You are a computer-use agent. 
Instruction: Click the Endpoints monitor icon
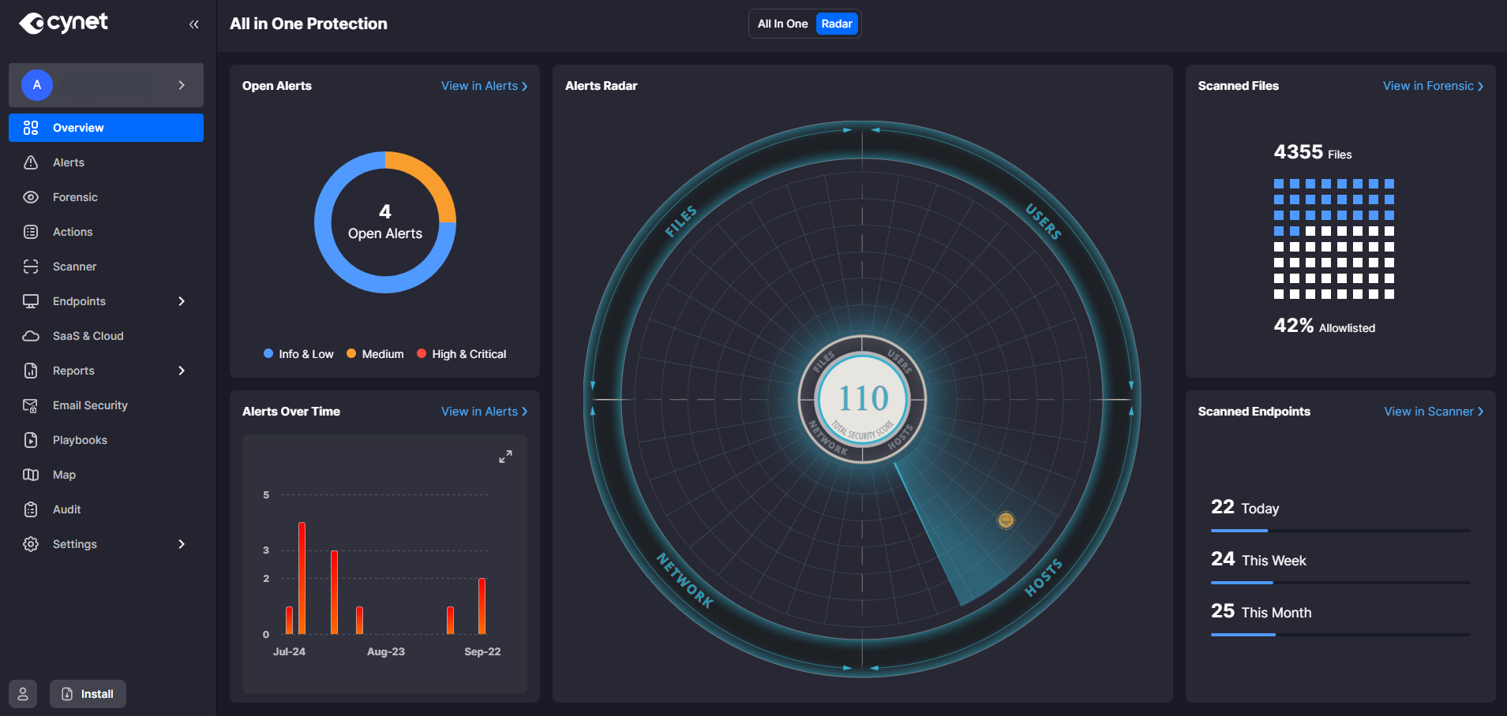(x=31, y=301)
